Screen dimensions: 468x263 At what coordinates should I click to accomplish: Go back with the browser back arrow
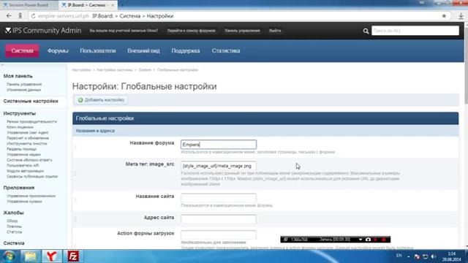[9, 16]
